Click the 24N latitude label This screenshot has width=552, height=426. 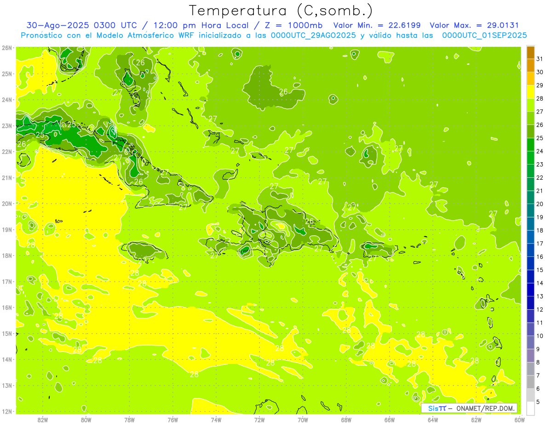coord(7,100)
